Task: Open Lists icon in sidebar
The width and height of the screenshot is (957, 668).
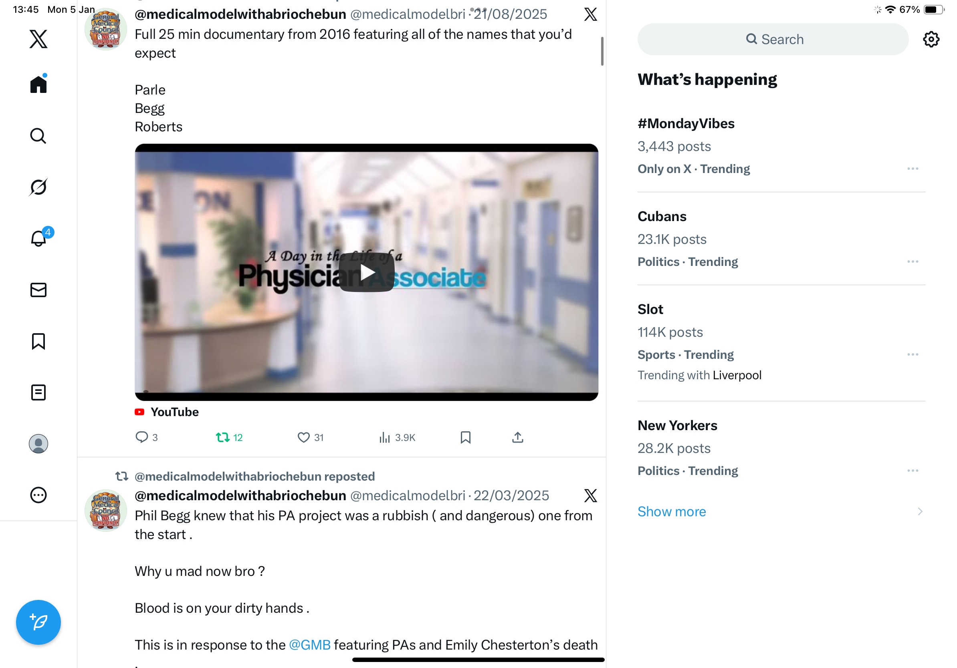Action: [x=38, y=392]
